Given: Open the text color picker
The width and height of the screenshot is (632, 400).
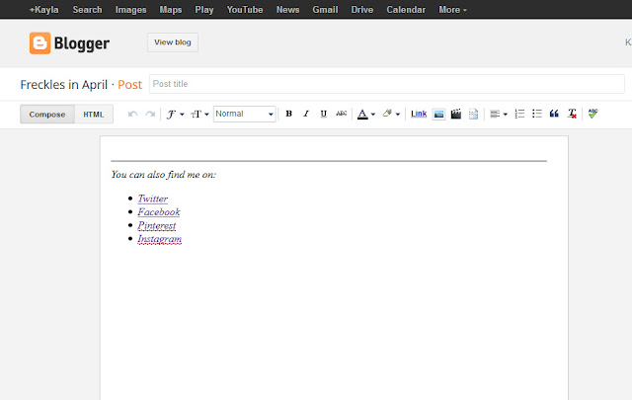Looking at the screenshot, I should 366,115.
